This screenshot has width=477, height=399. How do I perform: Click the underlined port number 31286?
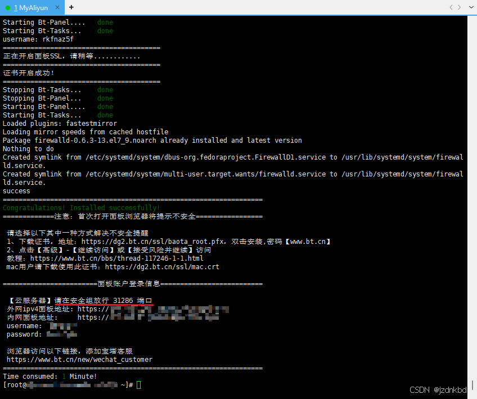pyautogui.click(x=123, y=301)
